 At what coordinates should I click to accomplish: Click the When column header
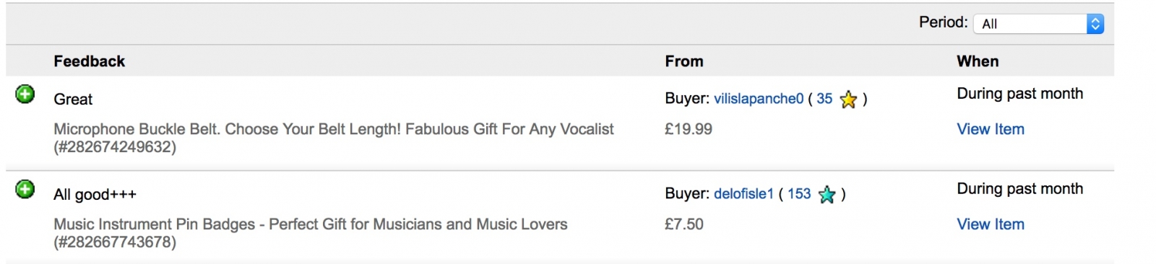coord(978,61)
